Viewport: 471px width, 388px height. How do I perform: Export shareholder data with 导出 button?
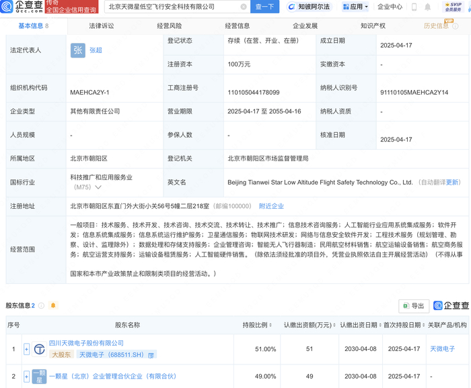414,306
